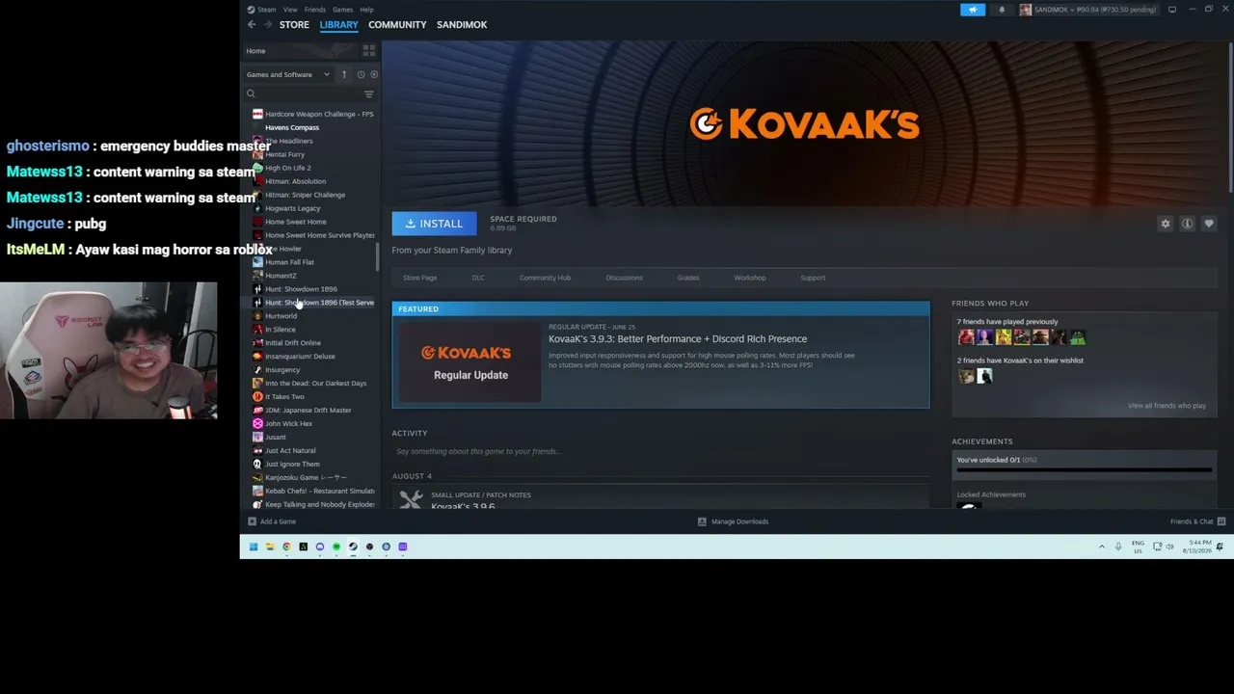Switch to the LIBRARY tab
The height and width of the screenshot is (694, 1234).
pyautogui.click(x=338, y=24)
